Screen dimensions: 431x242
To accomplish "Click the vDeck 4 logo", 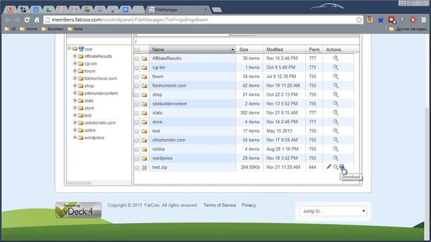I will pos(78,210).
